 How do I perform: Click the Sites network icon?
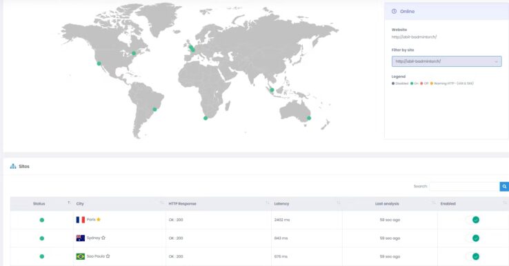[x=13, y=166]
